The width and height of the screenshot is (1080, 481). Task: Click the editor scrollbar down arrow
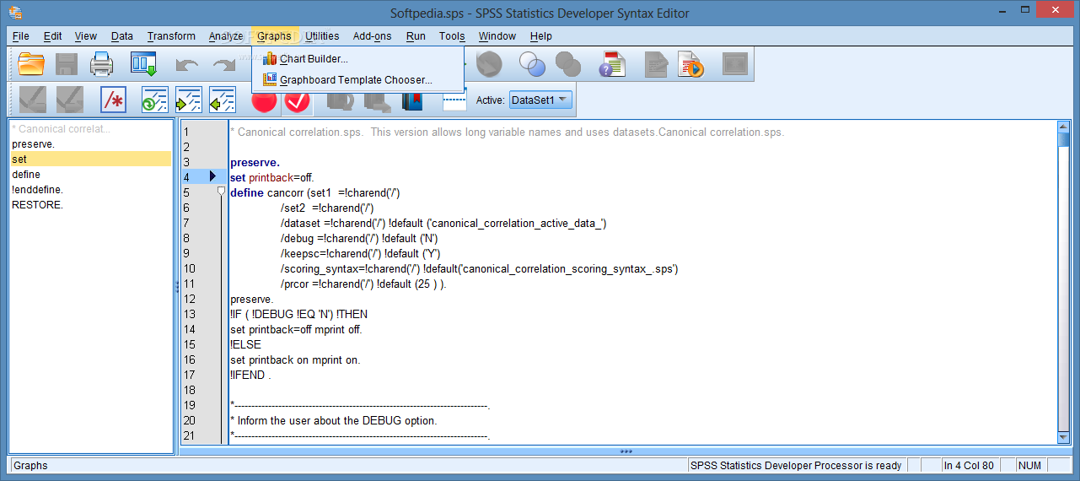(x=1064, y=437)
